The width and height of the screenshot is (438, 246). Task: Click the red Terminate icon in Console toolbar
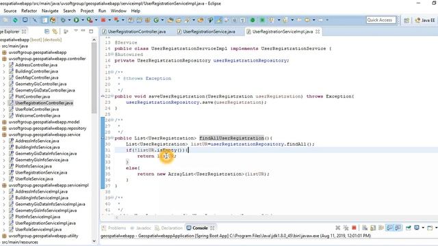pos(354,228)
